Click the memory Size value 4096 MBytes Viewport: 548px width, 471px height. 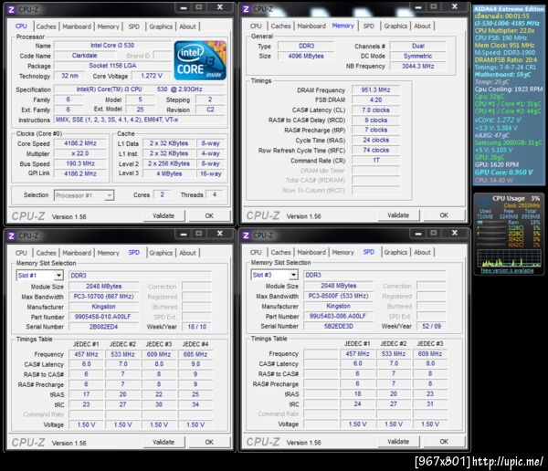pos(306,56)
